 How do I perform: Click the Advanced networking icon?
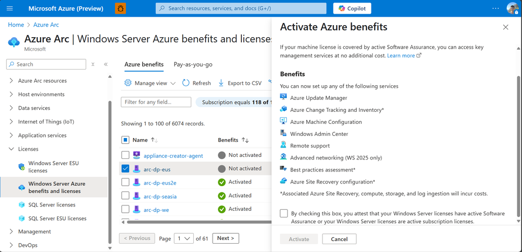pyautogui.click(x=283, y=157)
